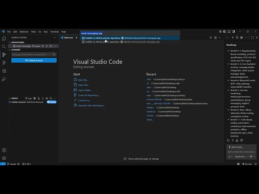Toggle Show welcome page on startup checkbox
Image resolution: width=259 pixels, height=194 pixels.
point(125,159)
